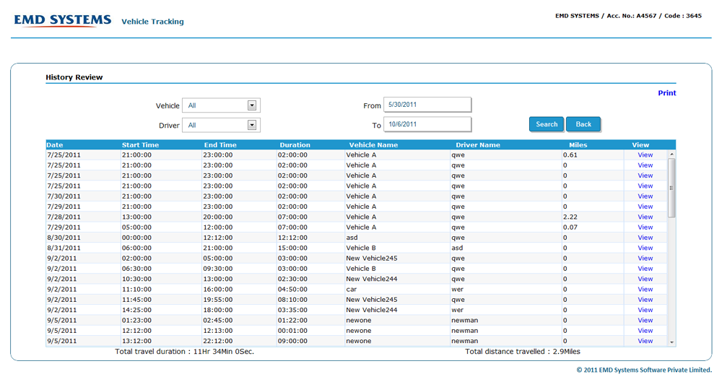Expand the Driver dropdown list
This screenshot has width=722, height=382.
pos(251,125)
